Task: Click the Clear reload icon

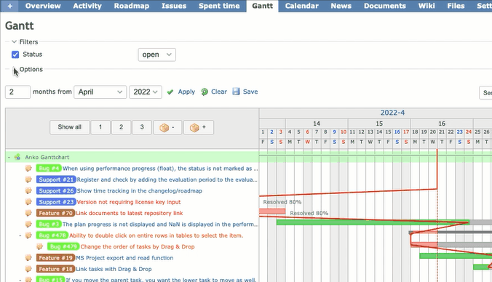Action: click(205, 92)
